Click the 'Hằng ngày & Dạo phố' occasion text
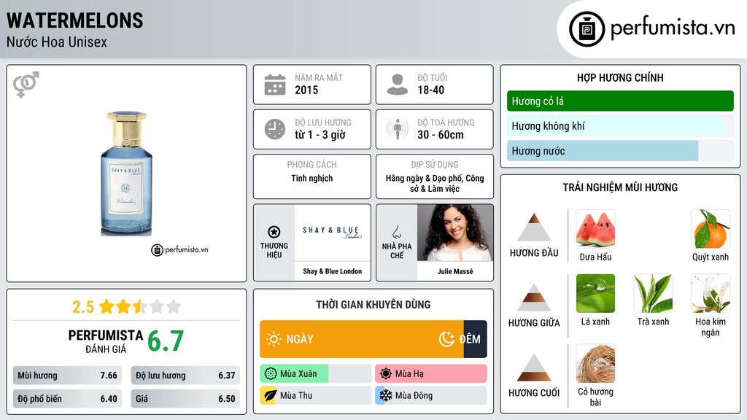This screenshot has width=747, height=420. coord(435,183)
